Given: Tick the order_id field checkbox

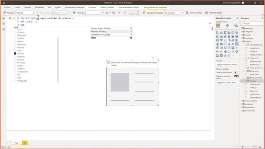Looking at the screenshot, I should (x=246, y=88).
